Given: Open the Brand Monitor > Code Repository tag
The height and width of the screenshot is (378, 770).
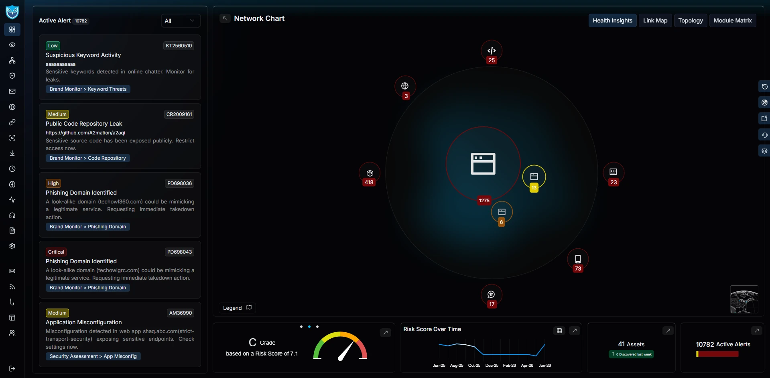Looking at the screenshot, I should click(x=87, y=158).
